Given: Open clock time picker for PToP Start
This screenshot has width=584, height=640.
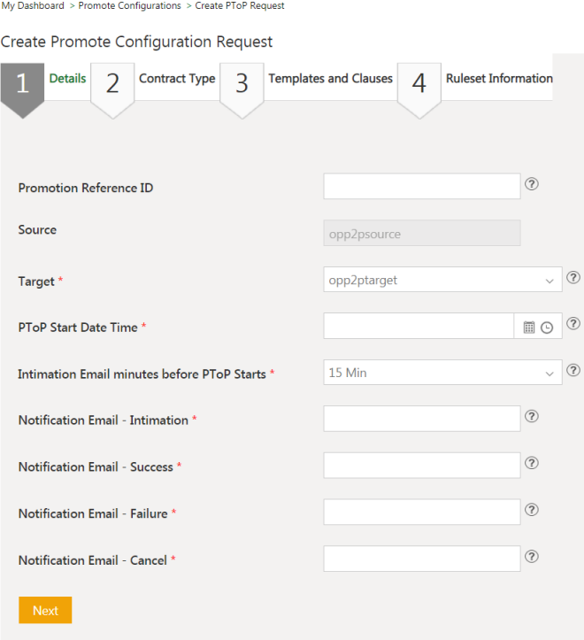Looking at the screenshot, I should click(x=547, y=327).
